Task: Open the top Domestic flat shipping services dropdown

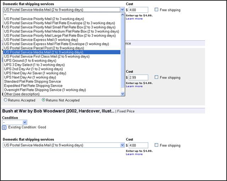Action: [x=64, y=10]
